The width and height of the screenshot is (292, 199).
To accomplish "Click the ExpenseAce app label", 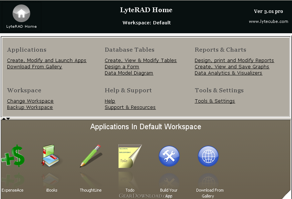I will tap(13, 190).
